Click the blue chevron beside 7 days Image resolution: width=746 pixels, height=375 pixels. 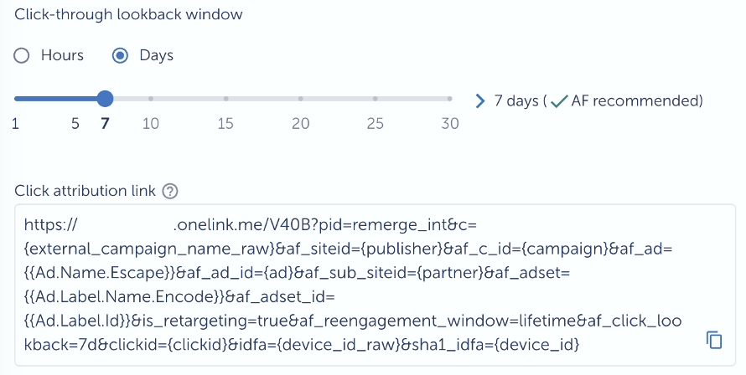coord(480,100)
